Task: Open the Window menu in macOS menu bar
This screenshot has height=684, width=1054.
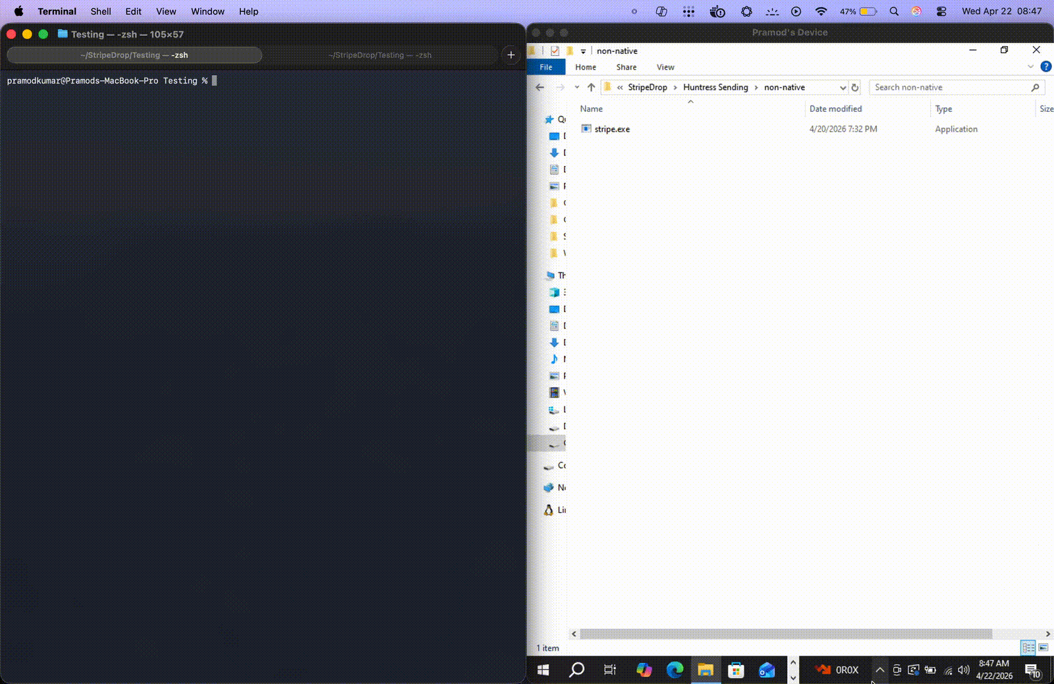Action: (x=208, y=11)
